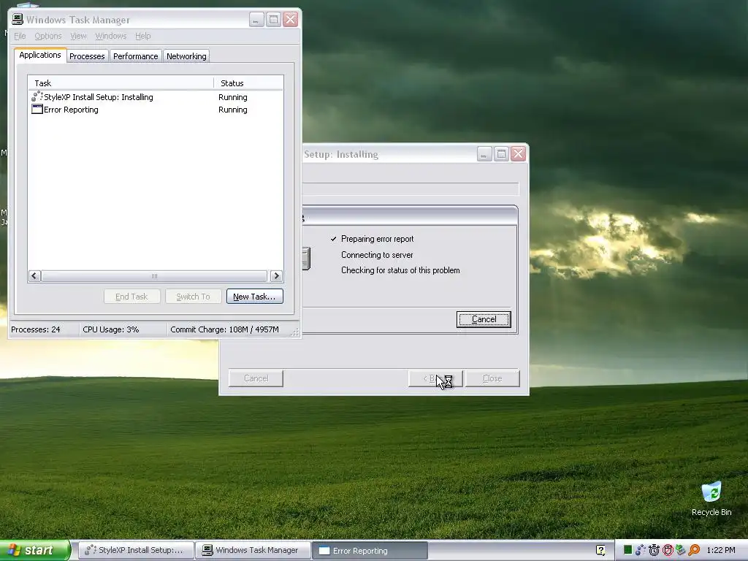The width and height of the screenshot is (748, 561).
Task: Select the 'Error Reporting' task row
Action: coord(155,110)
